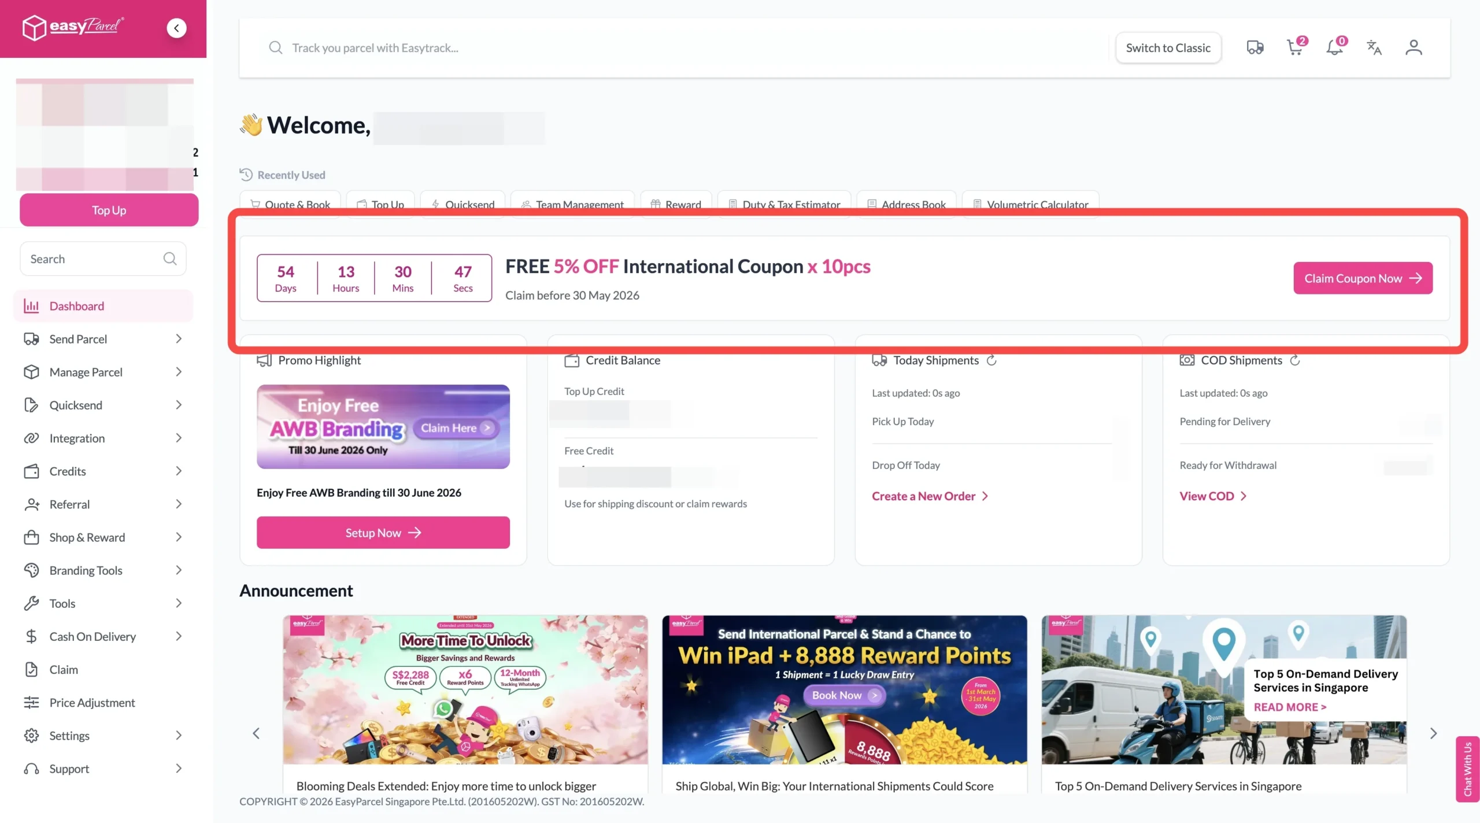
Task: Open the shopping cart icon
Action: tap(1295, 47)
